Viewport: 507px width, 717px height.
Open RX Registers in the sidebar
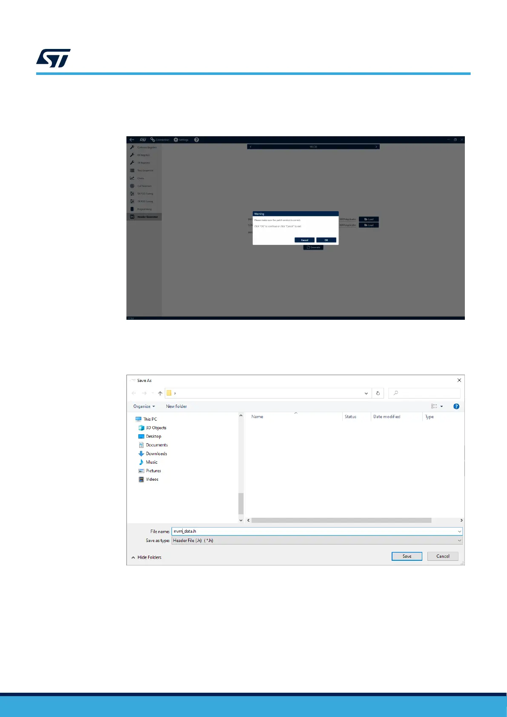pos(144,155)
